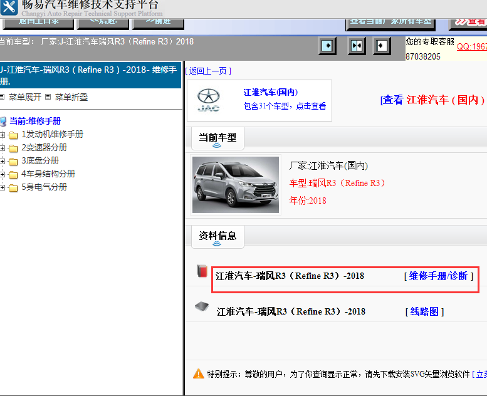Expand the 1发动机维修手册 tree node
The height and width of the screenshot is (396, 487).
[3, 135]
